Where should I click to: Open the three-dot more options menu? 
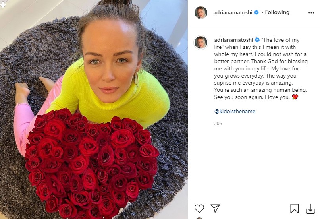(311, 13)
